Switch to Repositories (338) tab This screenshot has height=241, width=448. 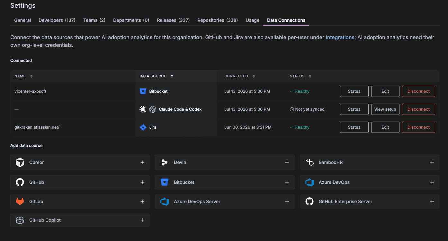pos(218,20)
